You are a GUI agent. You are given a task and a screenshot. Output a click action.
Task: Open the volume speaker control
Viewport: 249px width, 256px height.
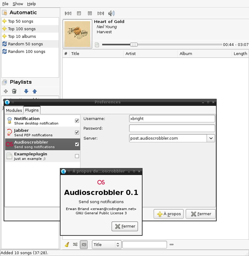point(111,13)
